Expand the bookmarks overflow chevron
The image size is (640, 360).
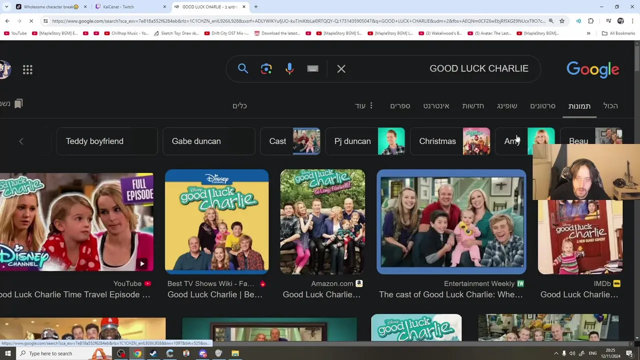click(588, 33)
